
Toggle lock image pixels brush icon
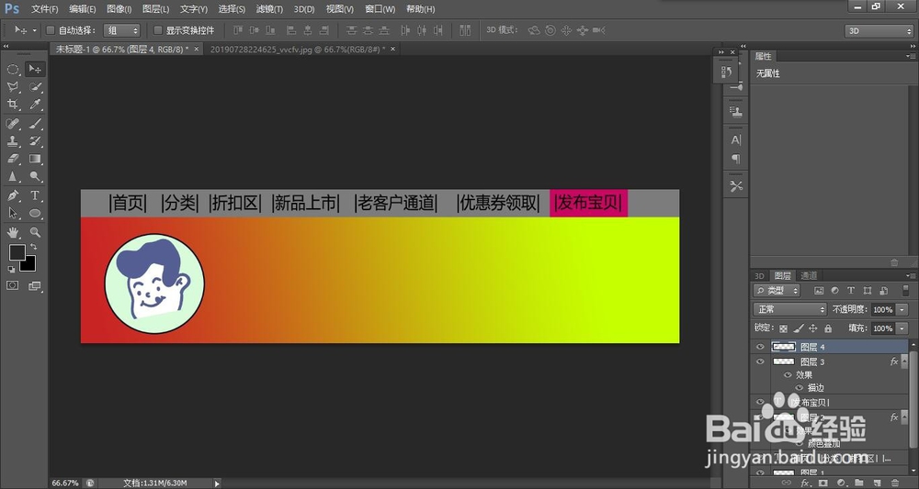point(799,328)
